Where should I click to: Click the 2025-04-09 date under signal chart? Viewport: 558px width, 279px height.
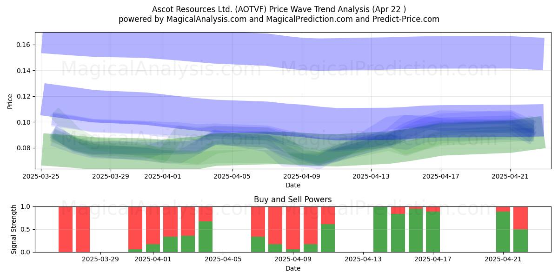point(293,259)
